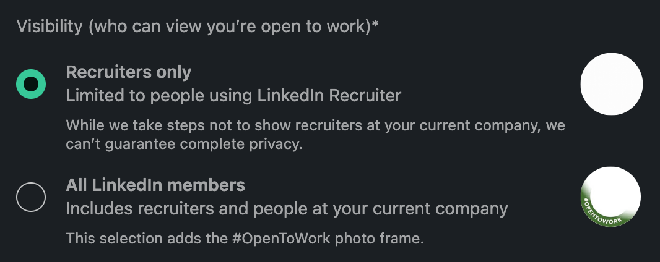660x262 pixels.
Task: Click the required asterisk after the heading
Action: pos(375,26)
